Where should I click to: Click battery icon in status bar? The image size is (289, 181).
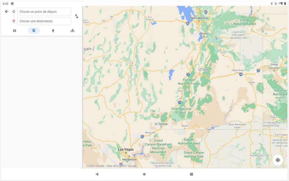point(285,4)
